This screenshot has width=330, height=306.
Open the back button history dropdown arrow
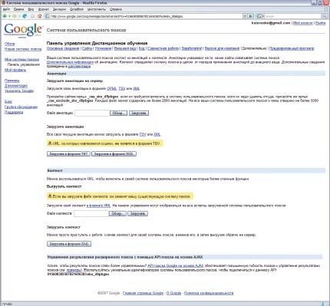[9, 16]
